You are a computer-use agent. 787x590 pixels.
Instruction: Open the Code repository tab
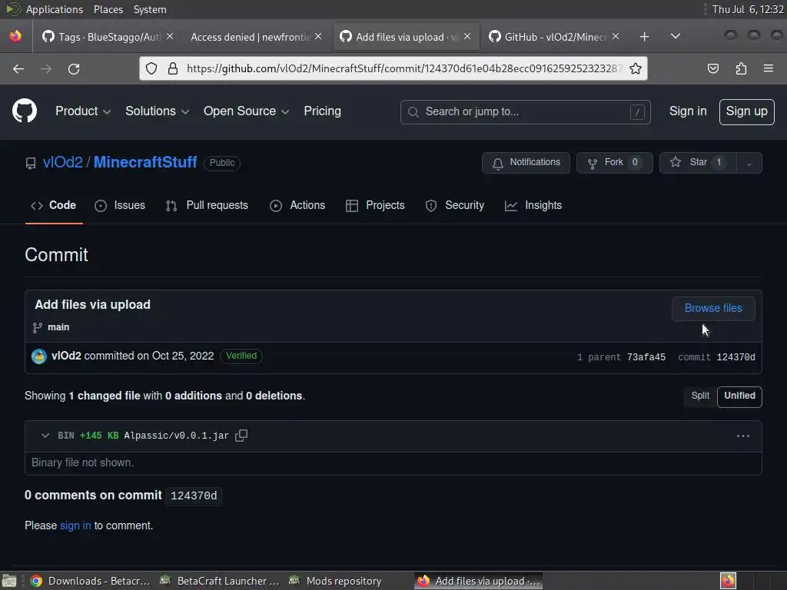(54, 205)
